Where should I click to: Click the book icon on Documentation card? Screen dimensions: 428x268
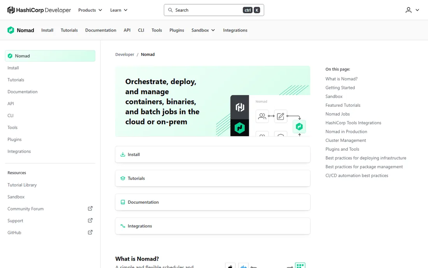point(123,202)
